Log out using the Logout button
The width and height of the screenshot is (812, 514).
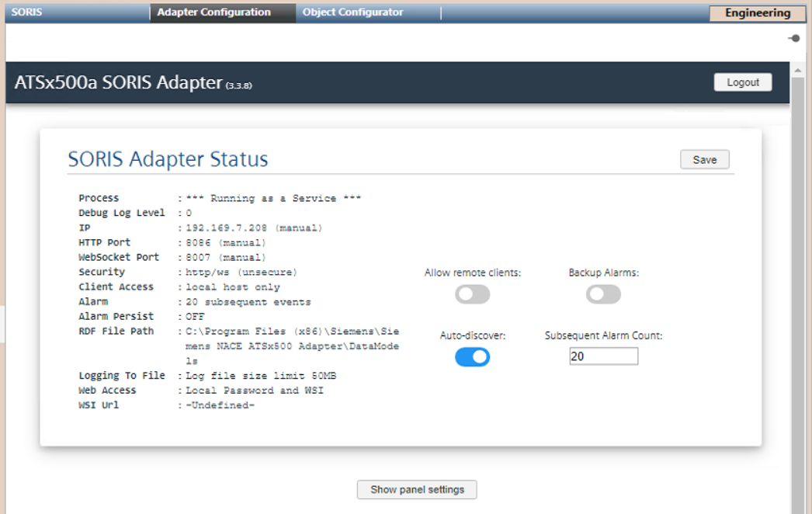point(743,82)
